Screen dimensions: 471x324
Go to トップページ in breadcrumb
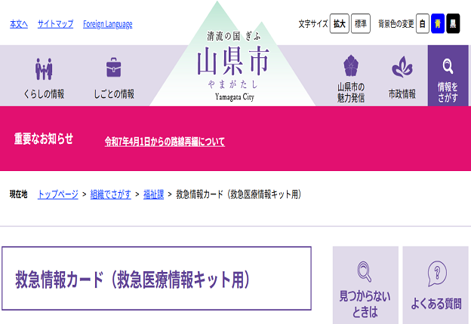point(58,194)
